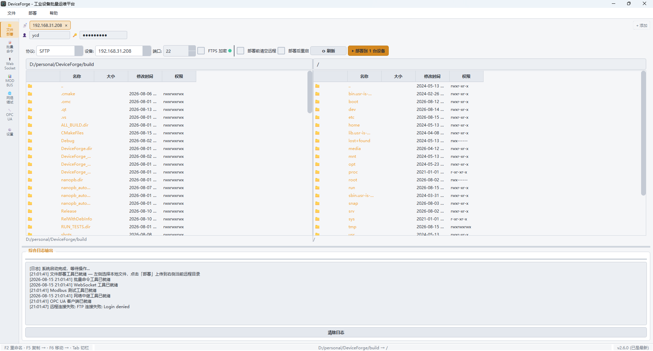
Task: Sort local files by 修改时间 column
Action: 145,77
